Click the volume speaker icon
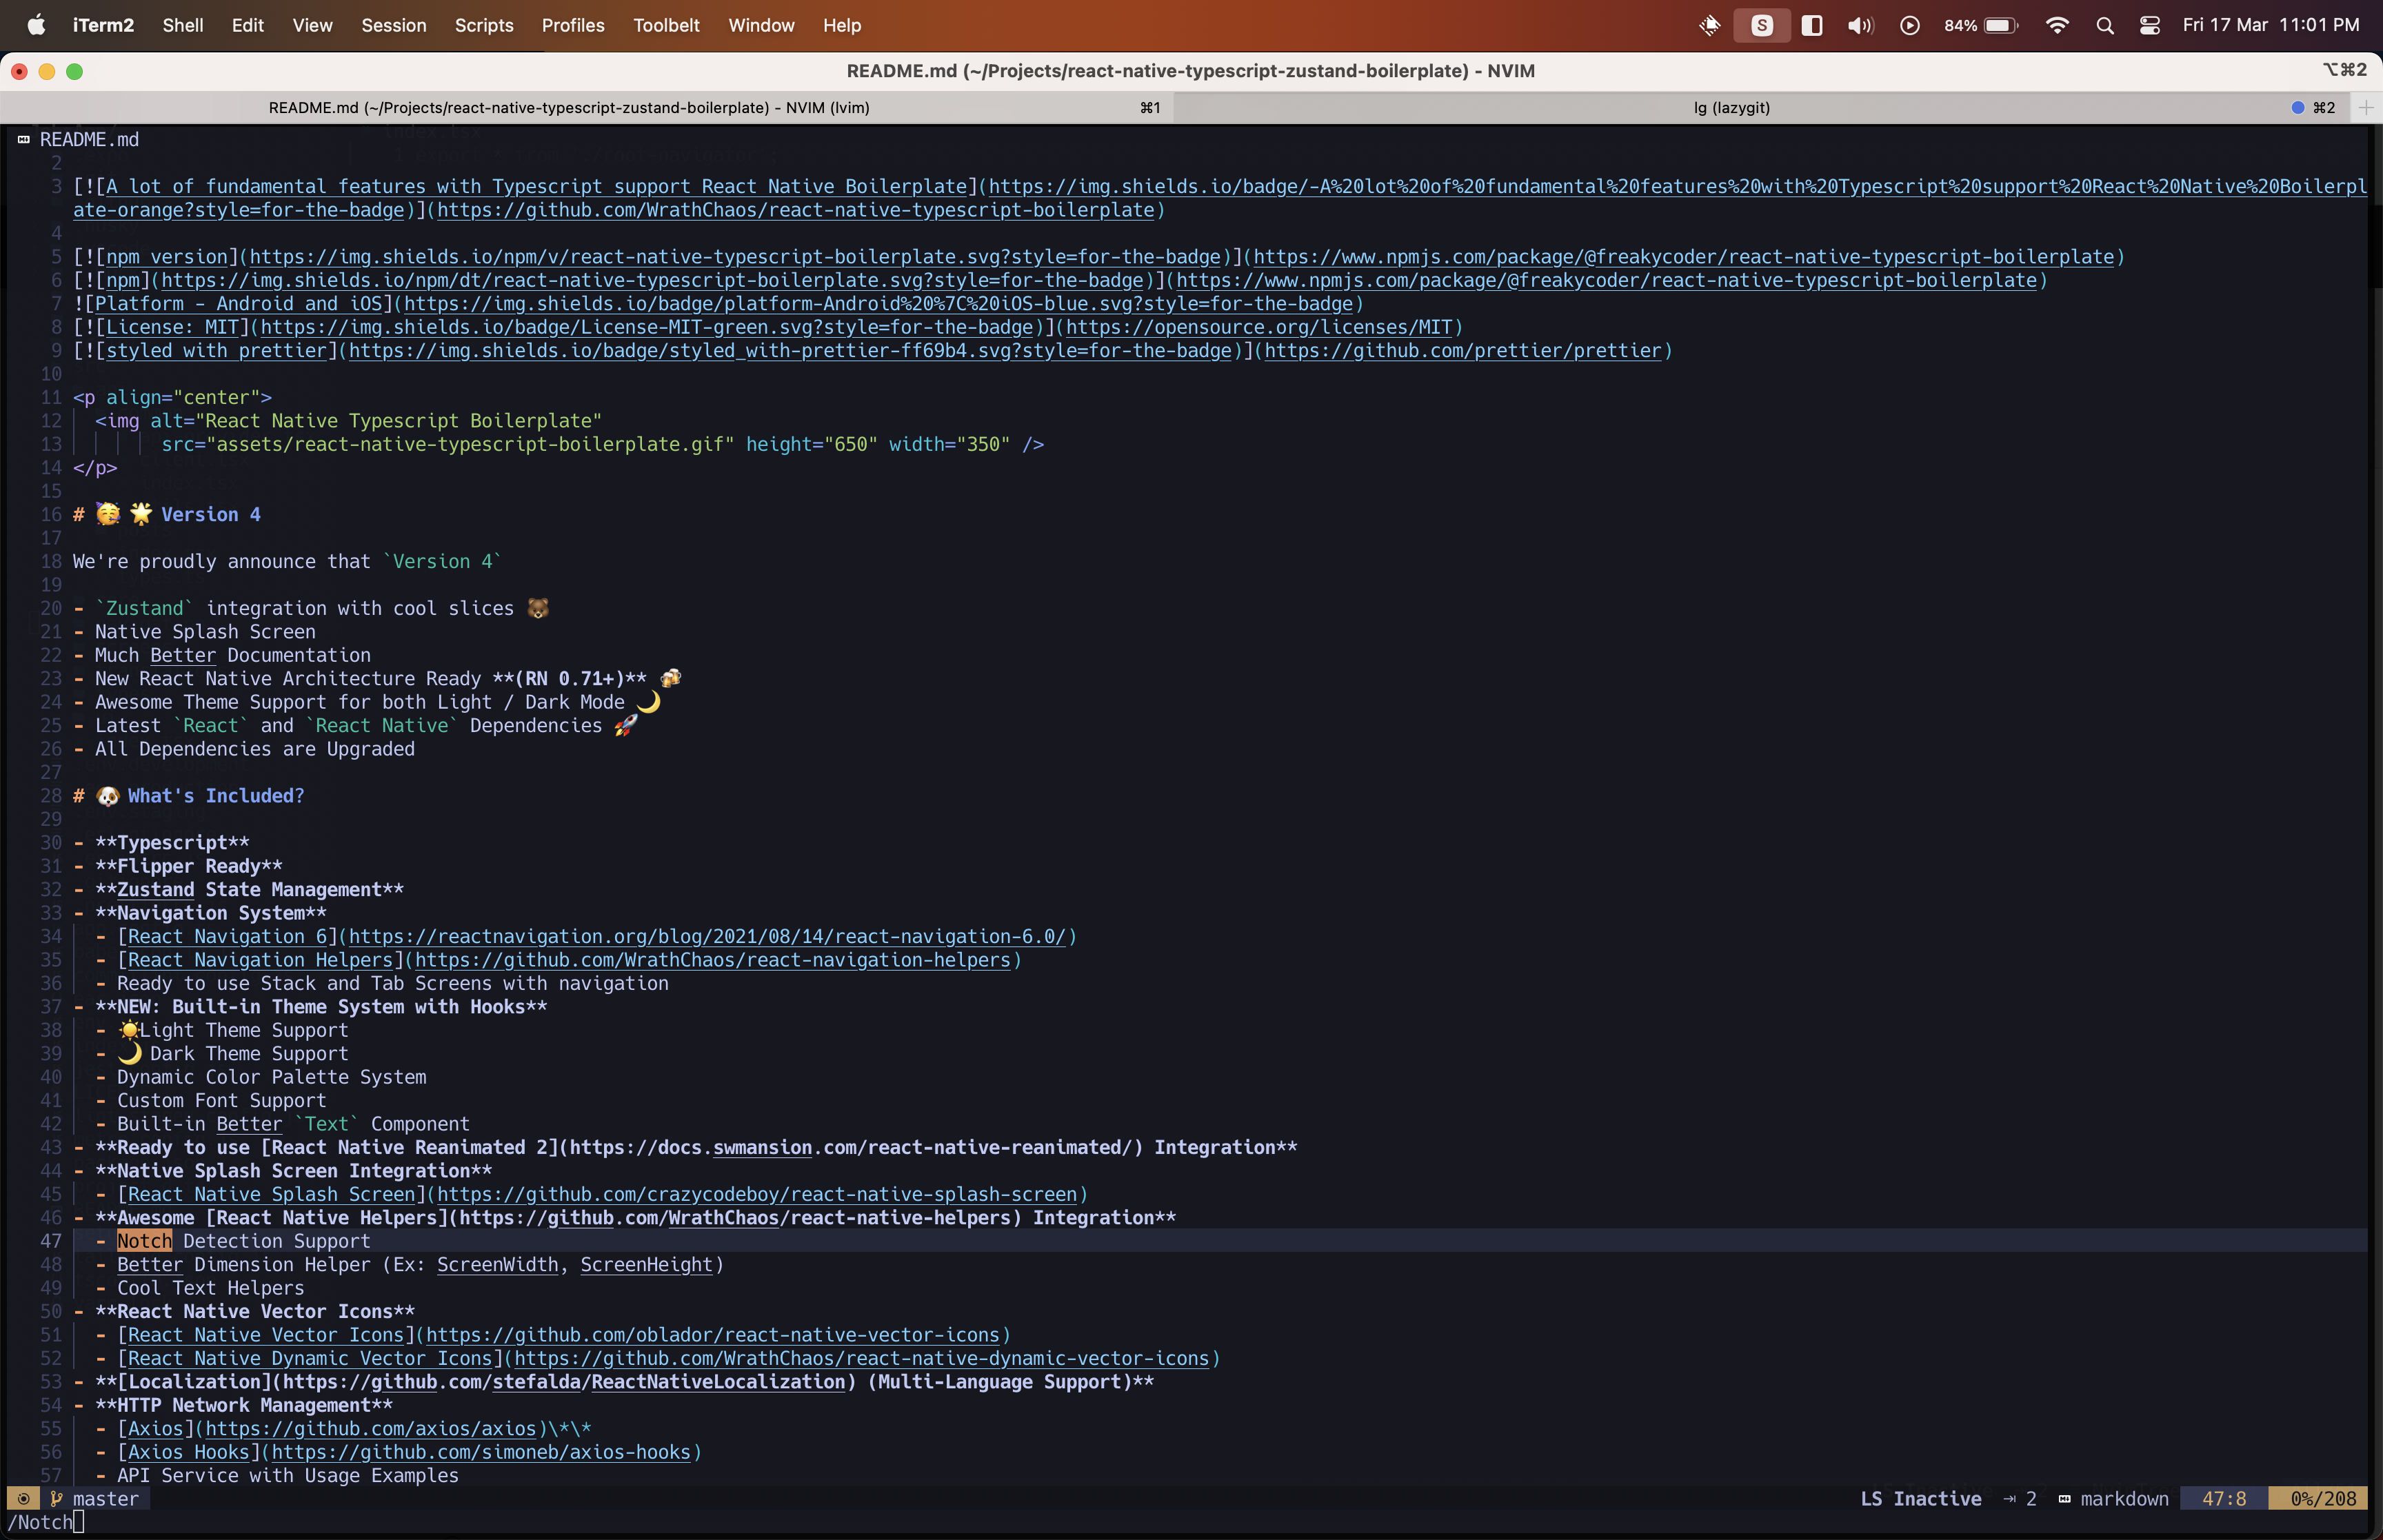Viewport: 2383px width, 1540px height. (x=1859, y=25)
